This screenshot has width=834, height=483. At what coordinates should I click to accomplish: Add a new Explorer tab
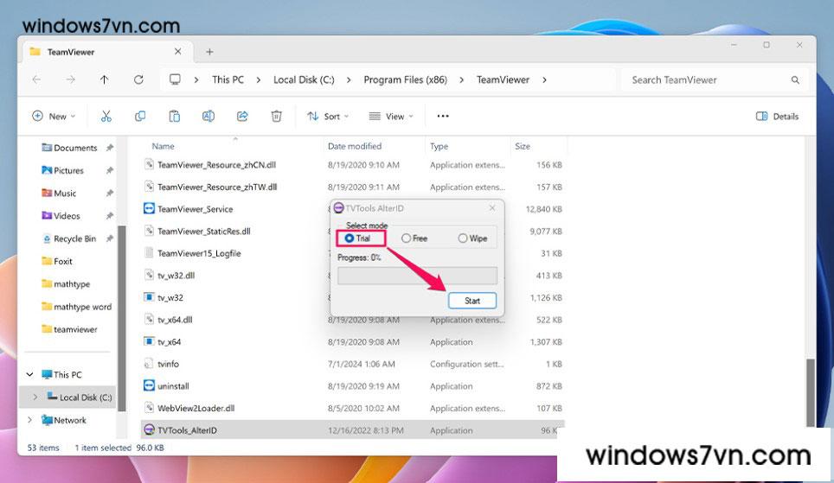[209, 52]
